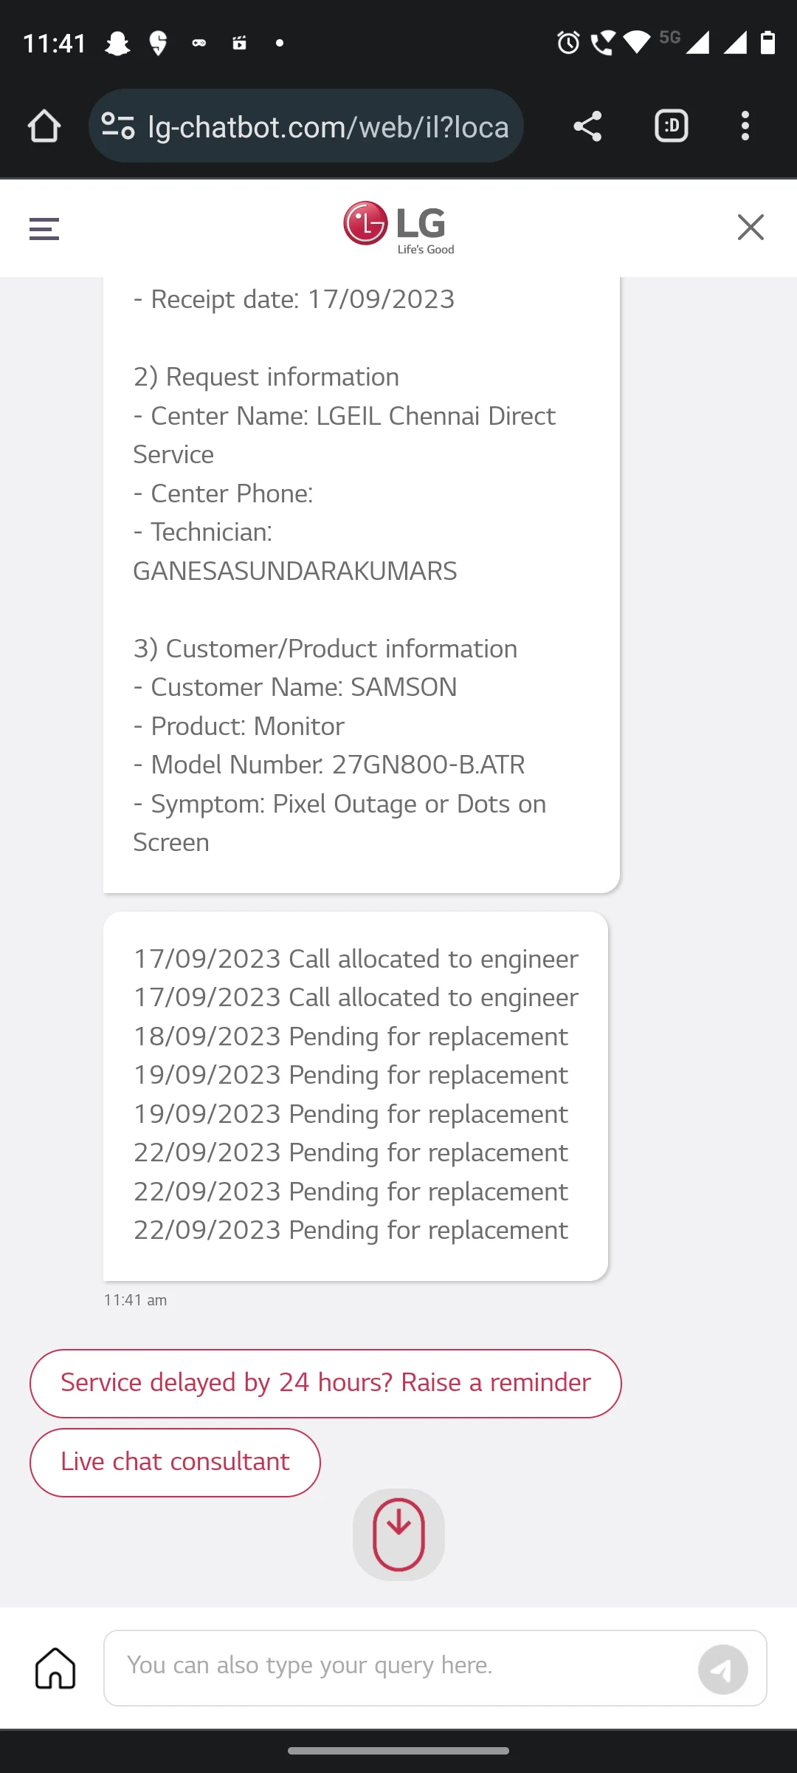Select the home icon beside the text input
Screen dimensions: 797x1773
pos(55,1668)
